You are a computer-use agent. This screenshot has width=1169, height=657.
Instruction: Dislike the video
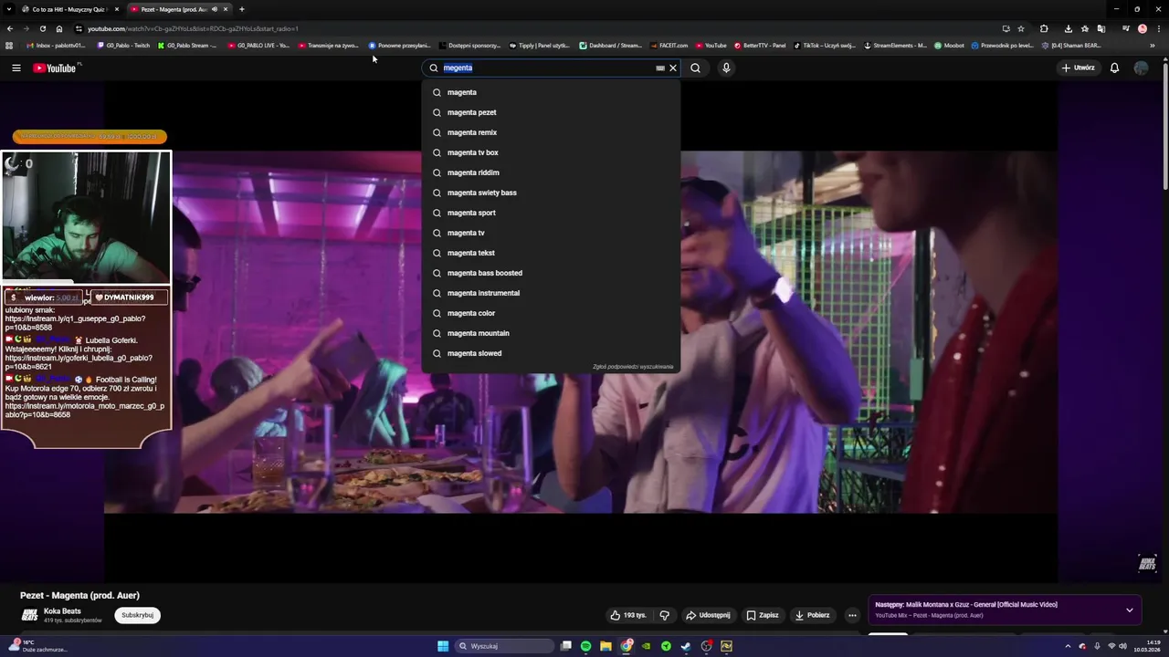664,615
